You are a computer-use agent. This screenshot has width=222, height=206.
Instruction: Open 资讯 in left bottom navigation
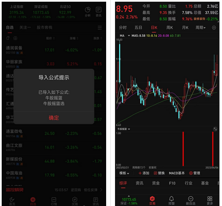96,201
